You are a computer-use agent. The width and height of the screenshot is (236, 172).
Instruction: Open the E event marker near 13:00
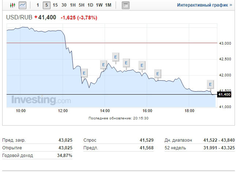pos(84,73)
